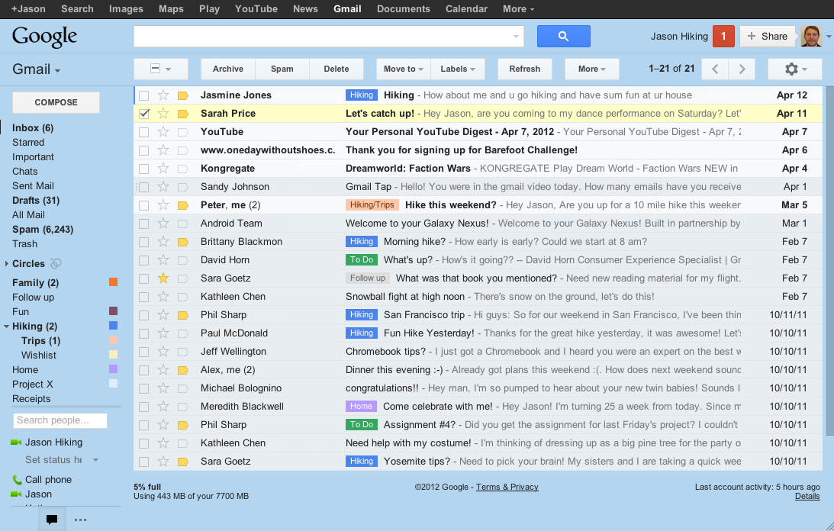Viewport: 834px width, 531px height.
Task: Expand the Circles section
Action: (x=6, y=263)
